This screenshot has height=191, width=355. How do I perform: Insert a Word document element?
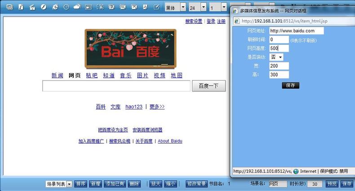(x=123, y=7)
